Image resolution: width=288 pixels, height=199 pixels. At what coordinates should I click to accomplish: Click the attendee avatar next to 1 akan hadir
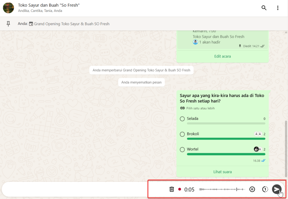coord(195,42)
